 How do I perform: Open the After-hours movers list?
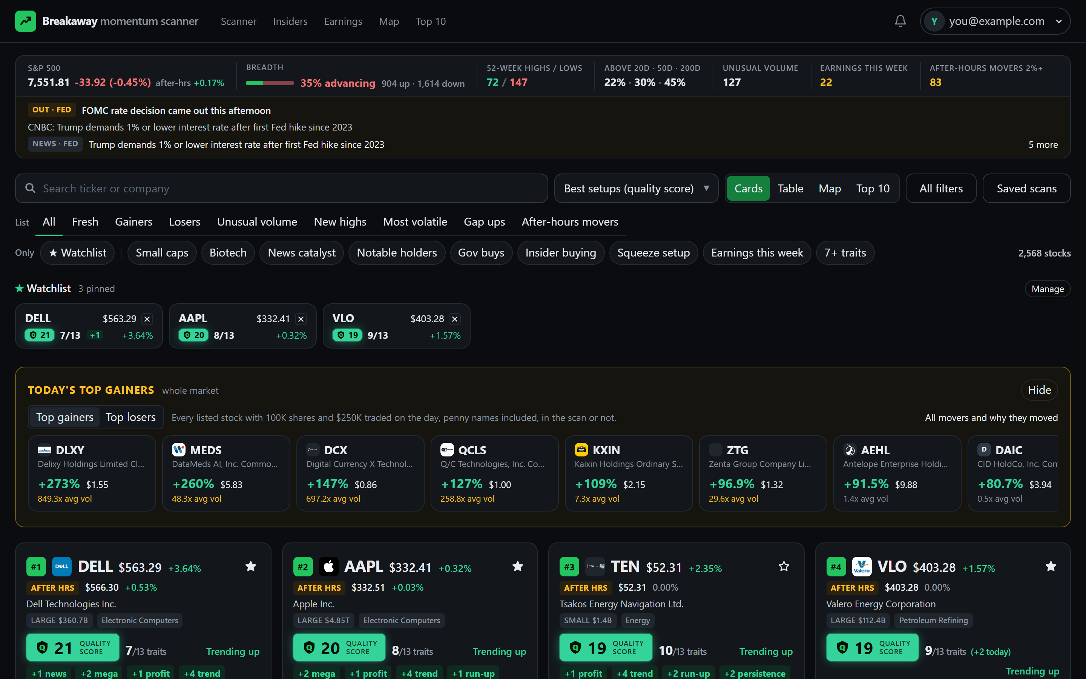570,221
